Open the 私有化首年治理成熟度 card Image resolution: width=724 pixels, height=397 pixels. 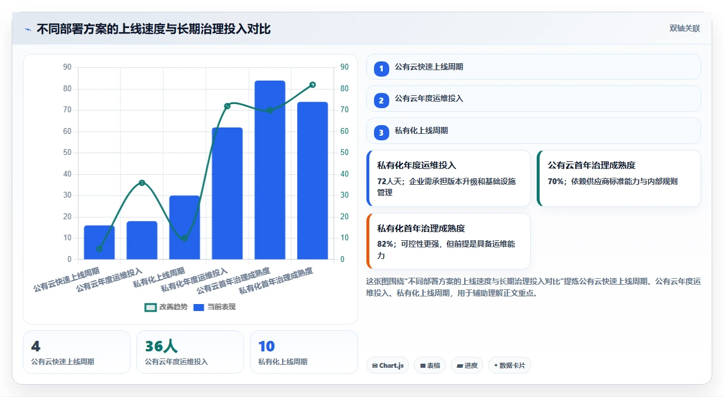coord(448,241)
